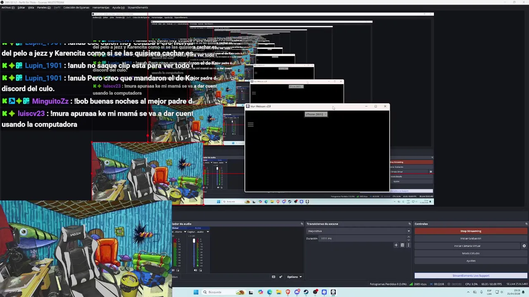Expand the Captura audio channel dropdown arrow
The width and height of the screenshot is (529, 297).
pyautogui.click(x=208, y=232)
